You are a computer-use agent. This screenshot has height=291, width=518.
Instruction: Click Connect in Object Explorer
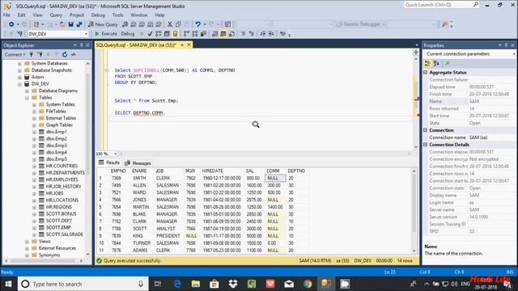[15, 54]
